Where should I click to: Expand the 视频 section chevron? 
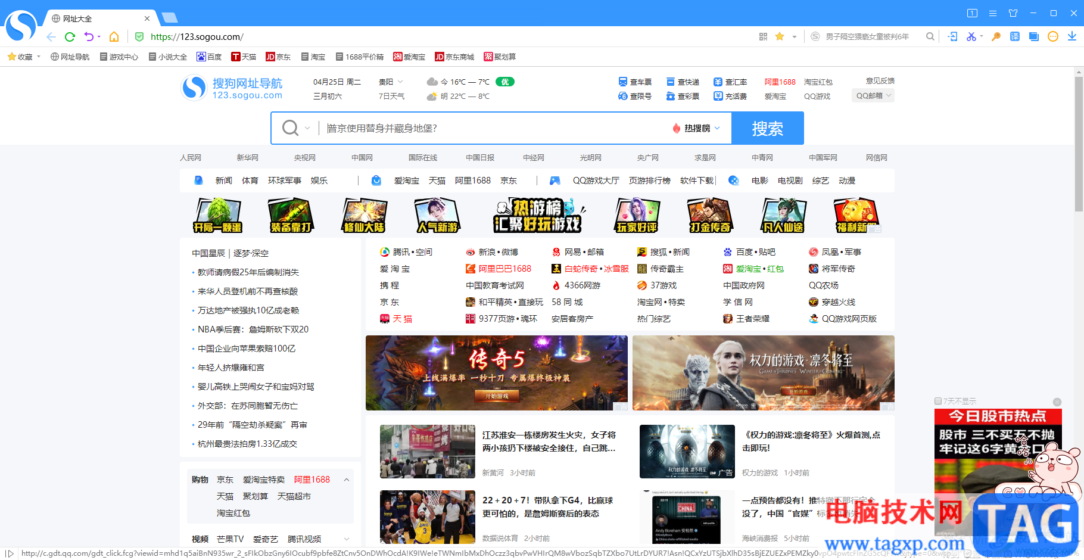(347, 539)
